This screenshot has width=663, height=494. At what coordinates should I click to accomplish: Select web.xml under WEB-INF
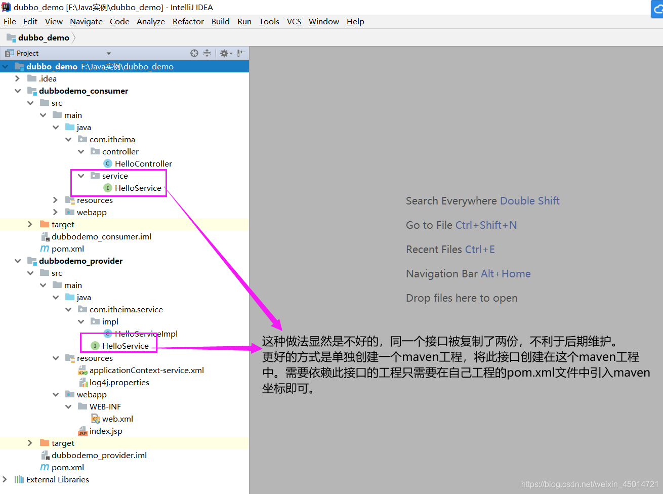pyautogui.click(x=117, y=419)
